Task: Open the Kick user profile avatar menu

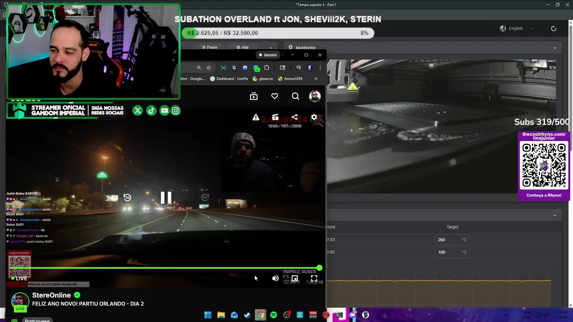Action: [x=315, y=96]
